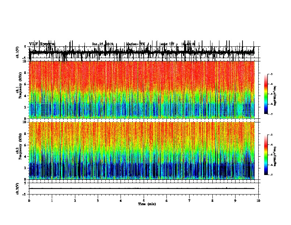Click the "-7" label on ch.2 color bar
The image size is (291, 225).
[x=271, y=175]
